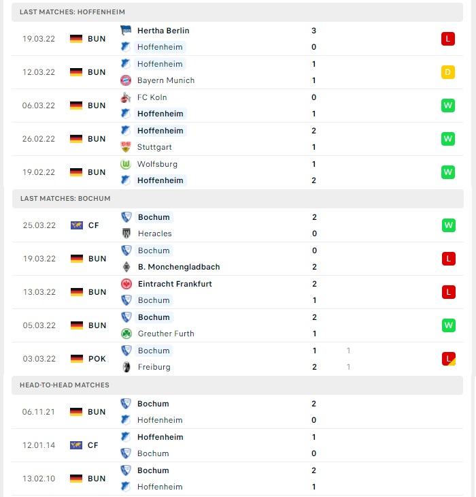476x497 pixels.
Task: Click the Greuther Furth clover logo
Action: pyautogui.click(x=126, y=334)
